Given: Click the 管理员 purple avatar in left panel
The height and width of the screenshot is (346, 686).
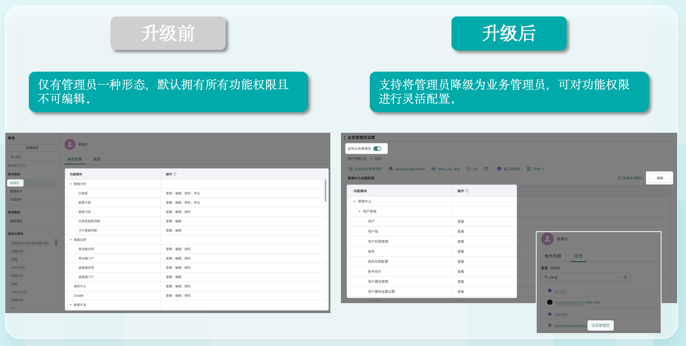Looking at the screenshot, I should 70,144.
